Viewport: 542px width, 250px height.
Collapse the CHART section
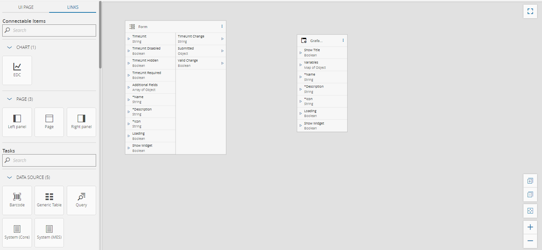9,47
